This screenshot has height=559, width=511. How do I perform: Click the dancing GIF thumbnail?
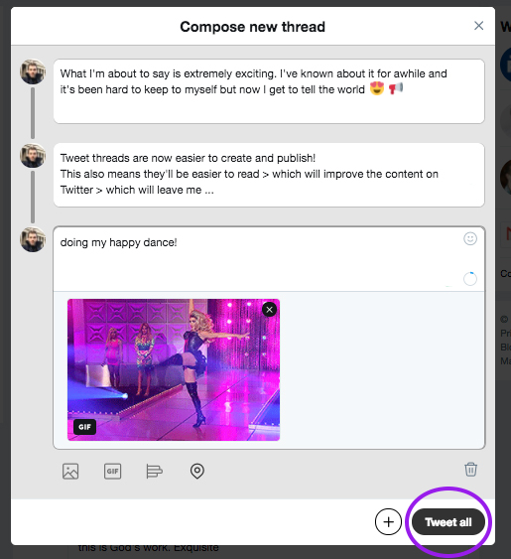174,369
